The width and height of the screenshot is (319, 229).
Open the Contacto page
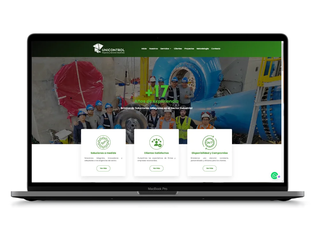[x=216, y=49]
